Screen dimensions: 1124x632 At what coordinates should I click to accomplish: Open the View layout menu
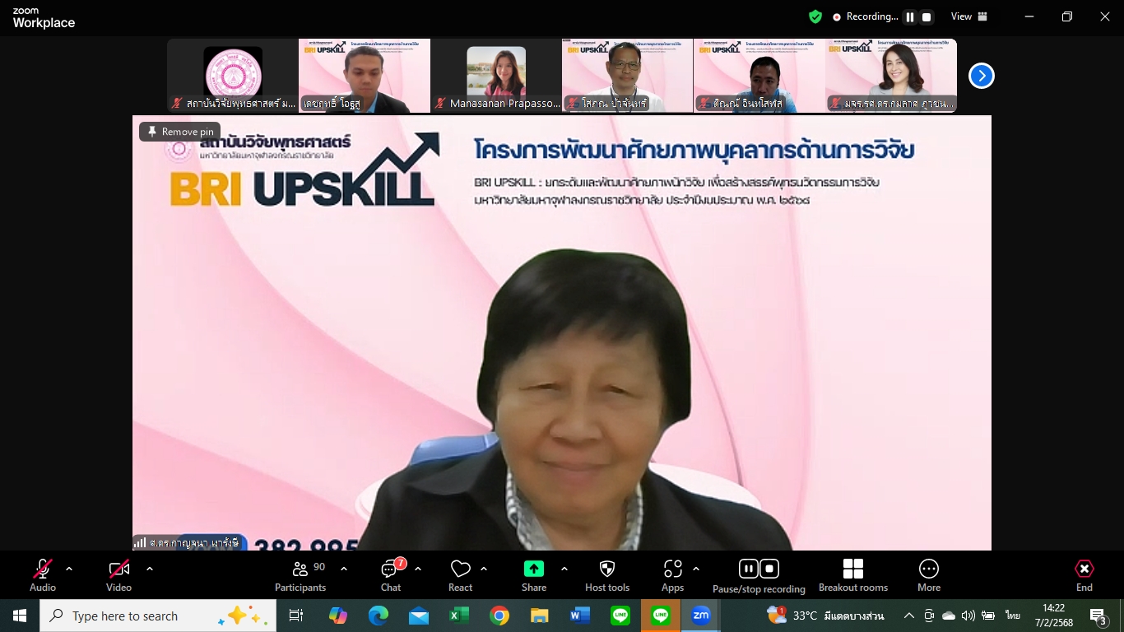coord(969,16)
